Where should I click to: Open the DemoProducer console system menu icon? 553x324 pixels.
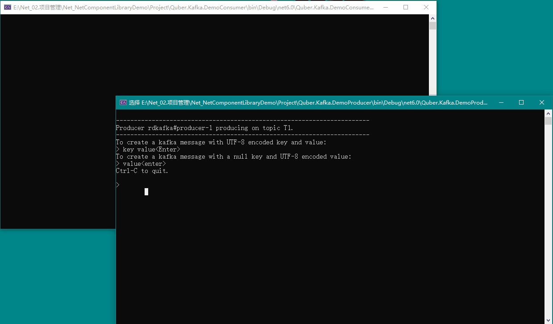(123, 103)
